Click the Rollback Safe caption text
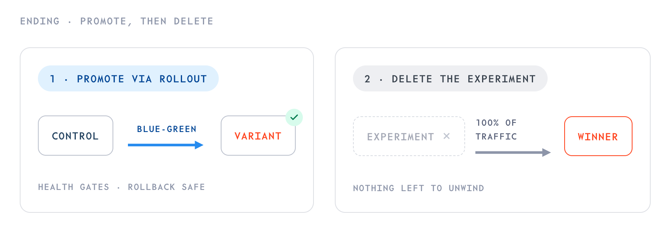 [166, 187]
